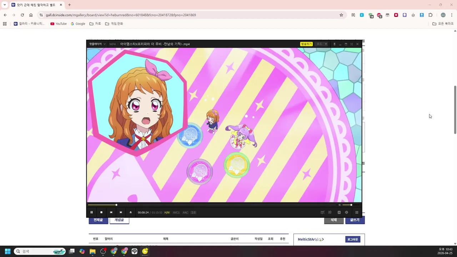The width and height of the screenshot is (457, 257).
Task: Click the 글쓰기 write post button
Action: tap(355, 220)
